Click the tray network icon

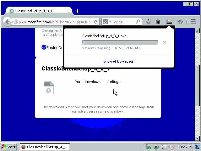(x=164, y=147)
